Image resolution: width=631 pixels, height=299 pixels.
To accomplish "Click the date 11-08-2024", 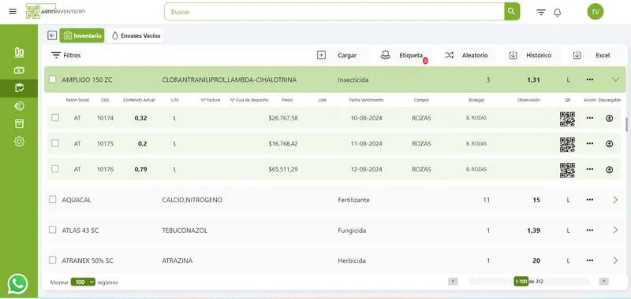I will coord(366,144).
